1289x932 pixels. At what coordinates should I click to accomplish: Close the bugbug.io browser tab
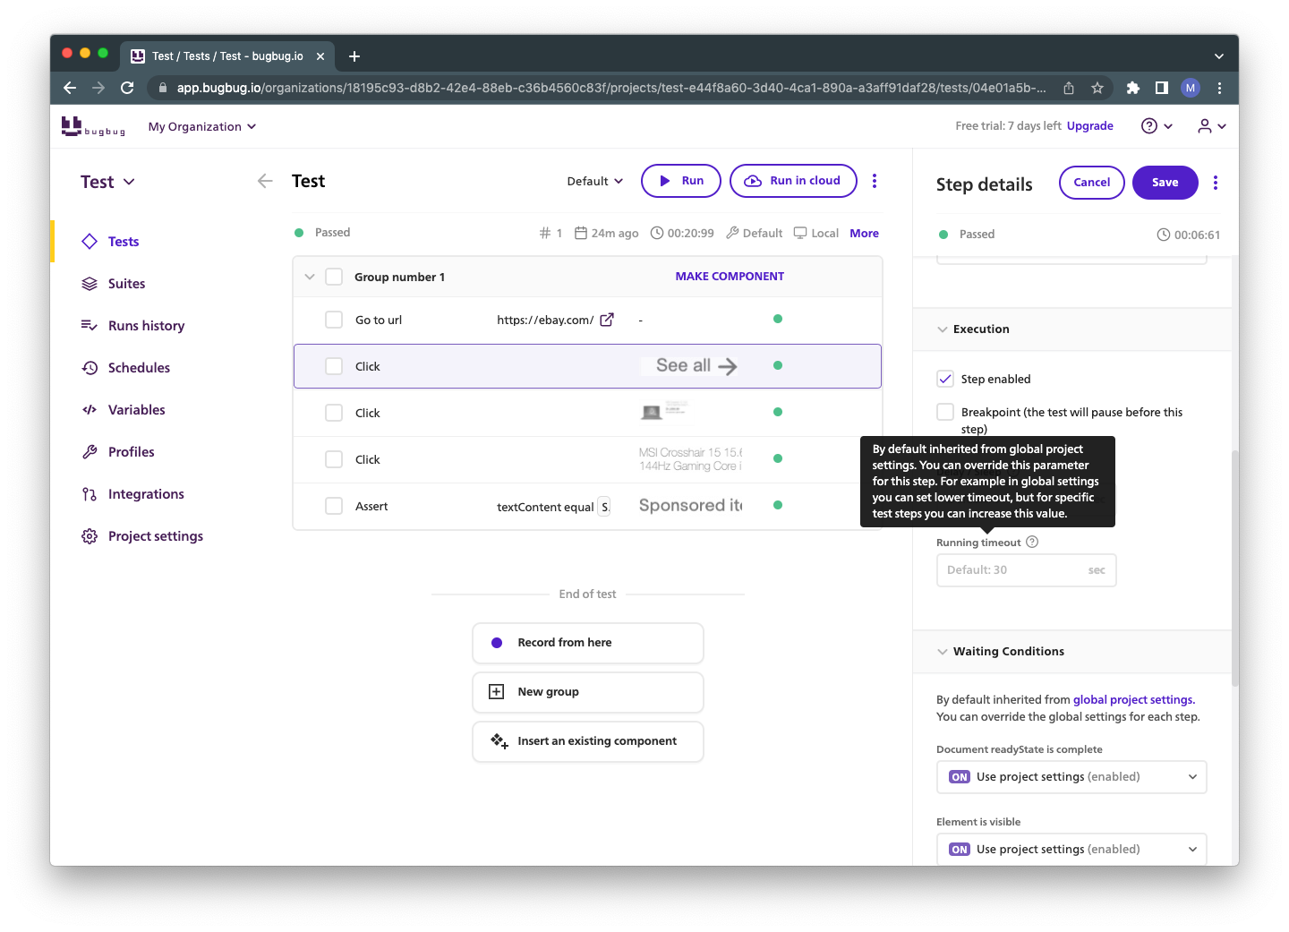click(320, 56)
